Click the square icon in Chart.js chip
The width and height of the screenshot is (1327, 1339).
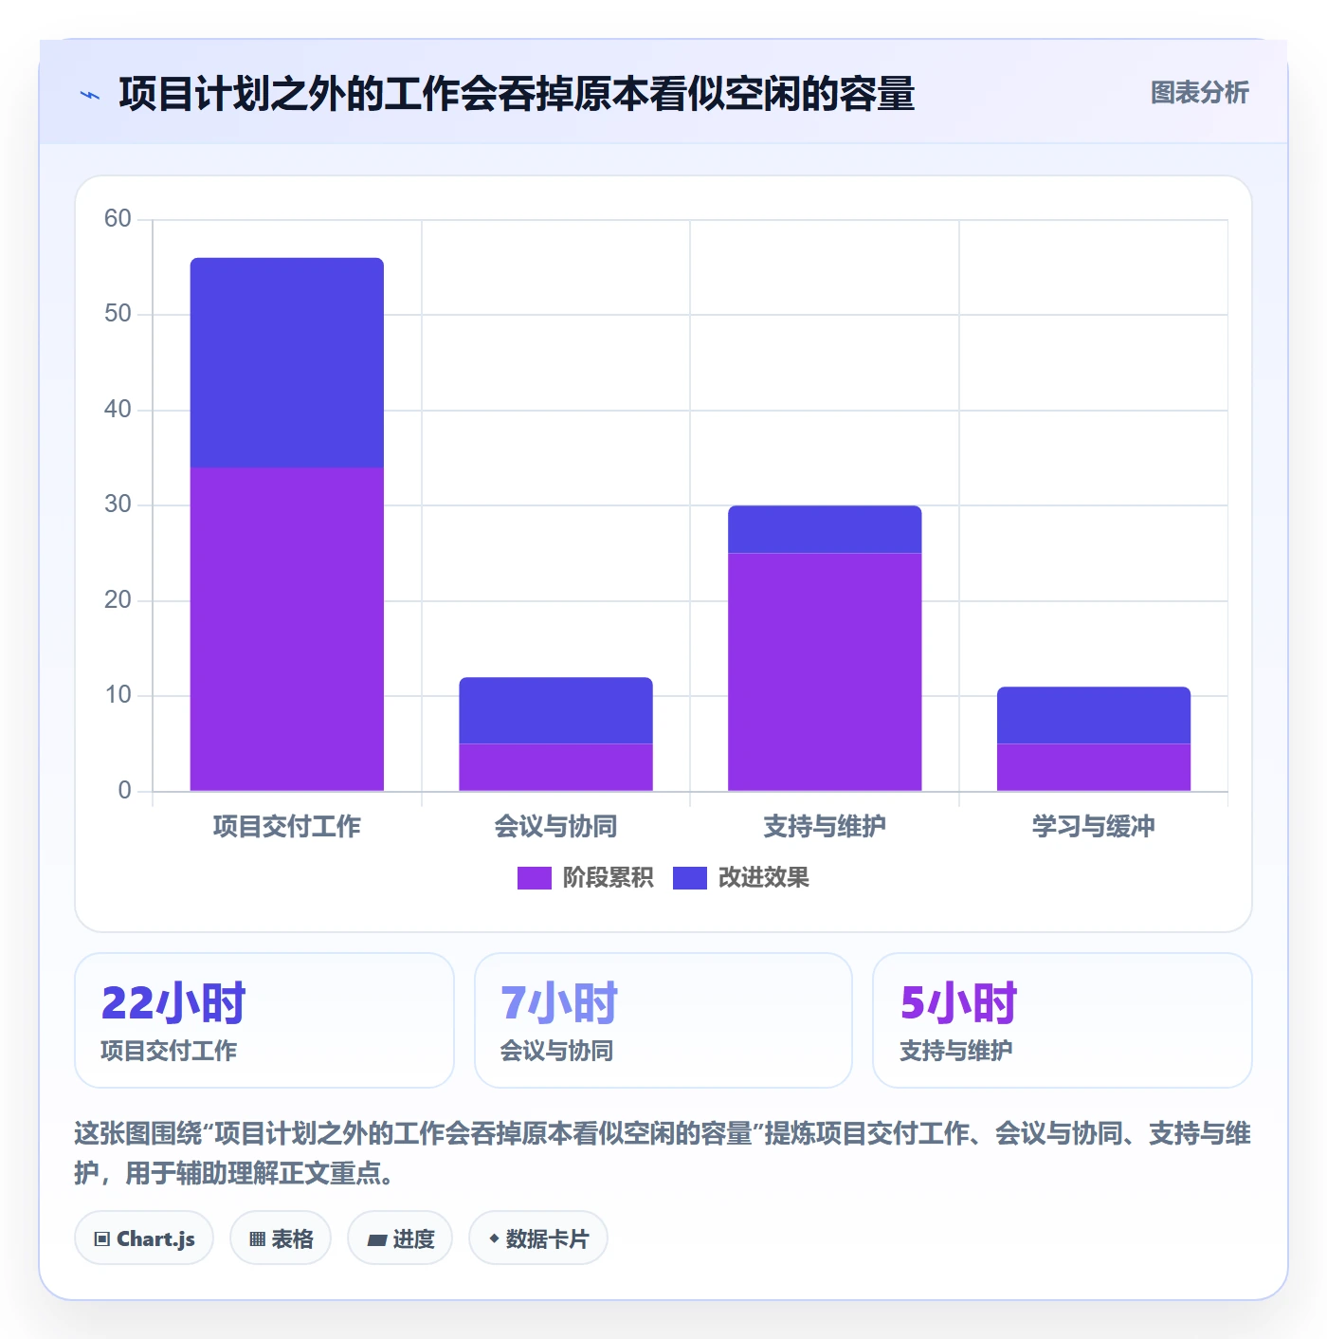102,1239
